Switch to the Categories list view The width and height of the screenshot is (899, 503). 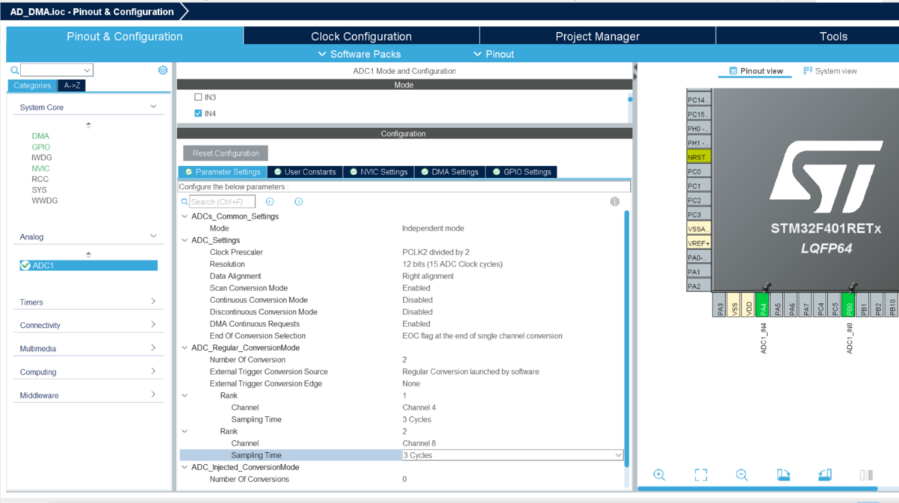pos(32,85)
